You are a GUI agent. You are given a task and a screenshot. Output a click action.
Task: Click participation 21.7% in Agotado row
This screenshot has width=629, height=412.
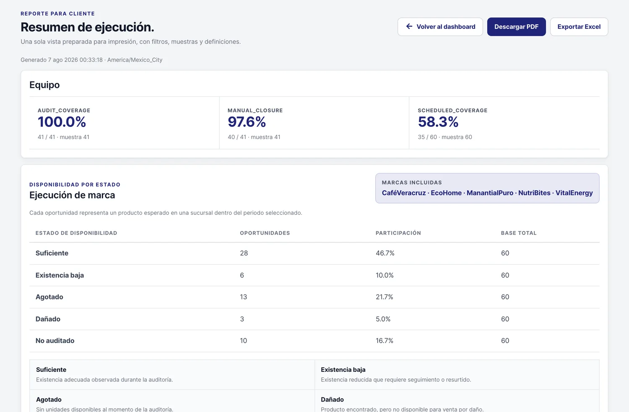(385, 297)
